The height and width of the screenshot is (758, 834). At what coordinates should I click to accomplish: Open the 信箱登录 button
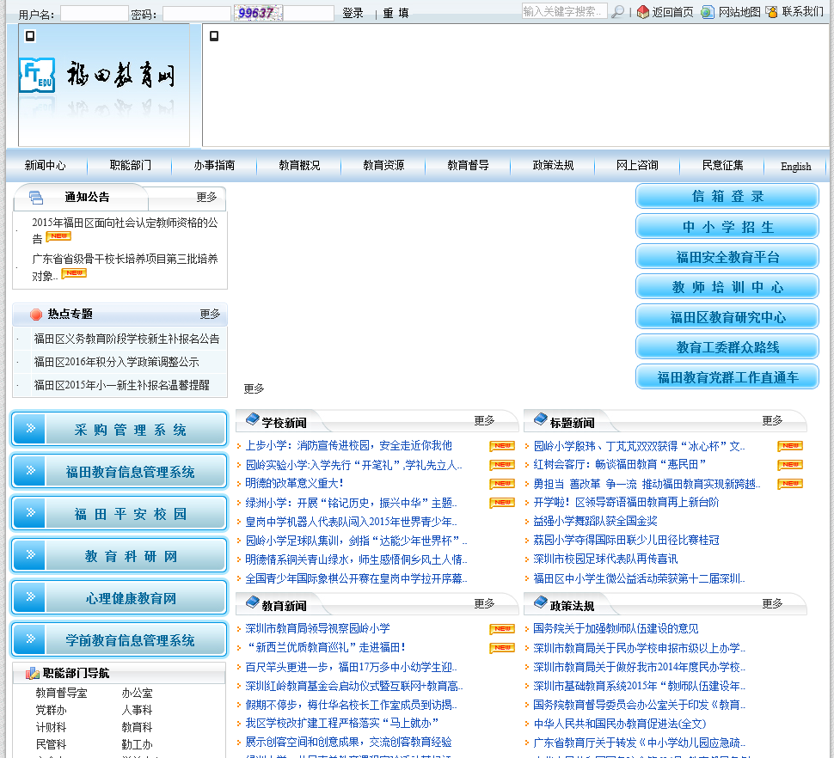727,196
